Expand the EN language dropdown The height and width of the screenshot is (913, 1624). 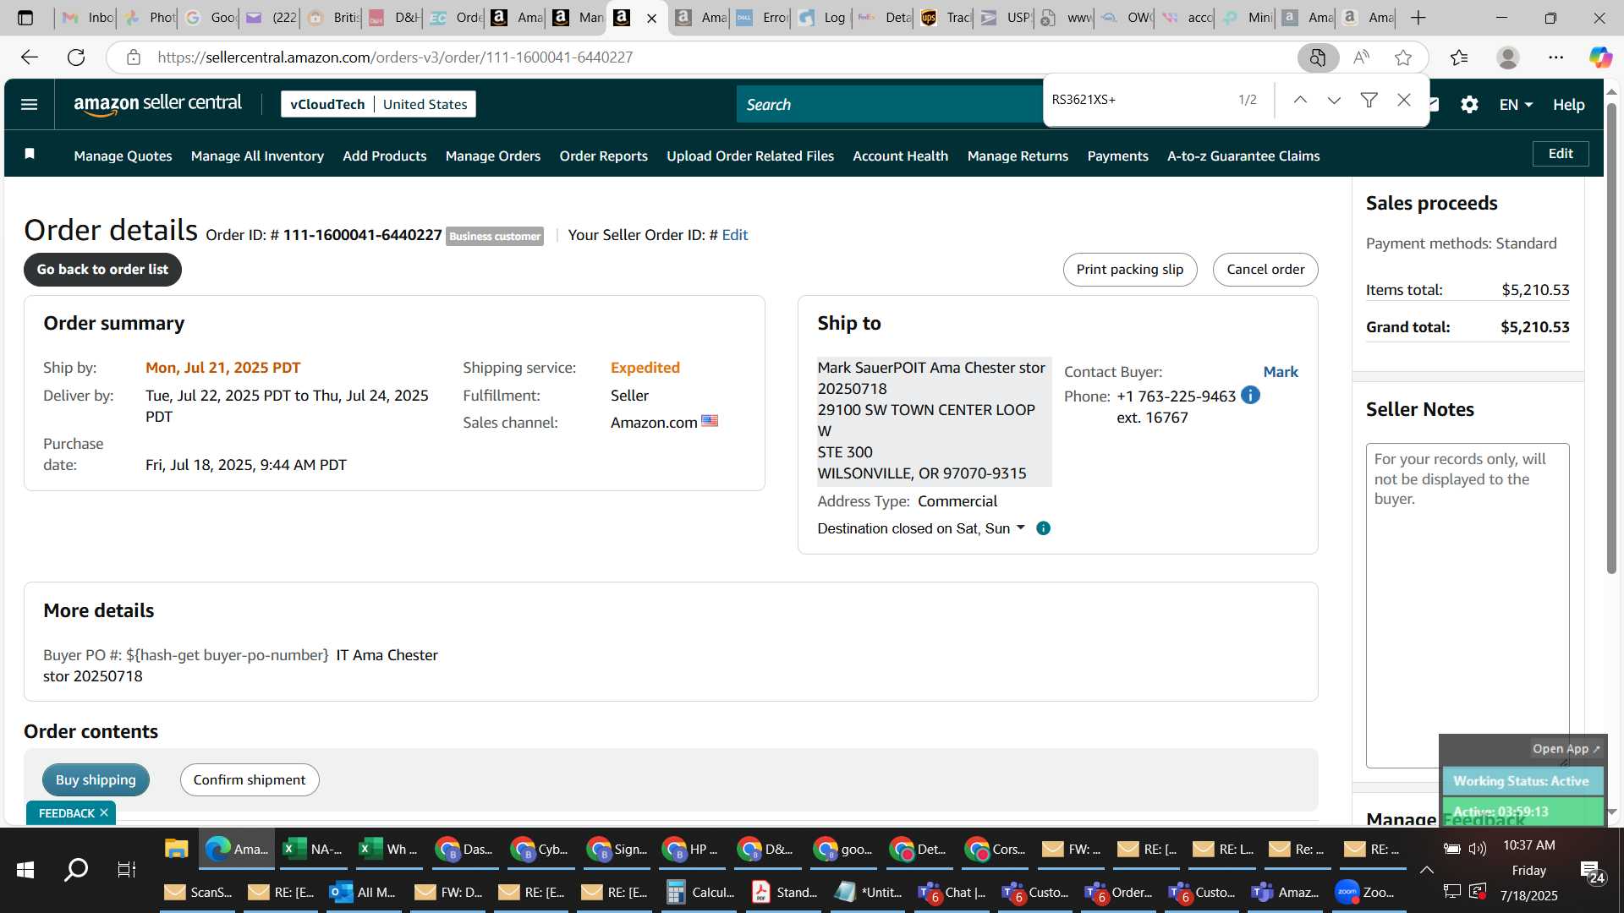tap(1515, 105)
